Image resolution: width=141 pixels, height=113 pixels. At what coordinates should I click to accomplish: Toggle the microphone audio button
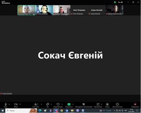[x=6, y=105]
